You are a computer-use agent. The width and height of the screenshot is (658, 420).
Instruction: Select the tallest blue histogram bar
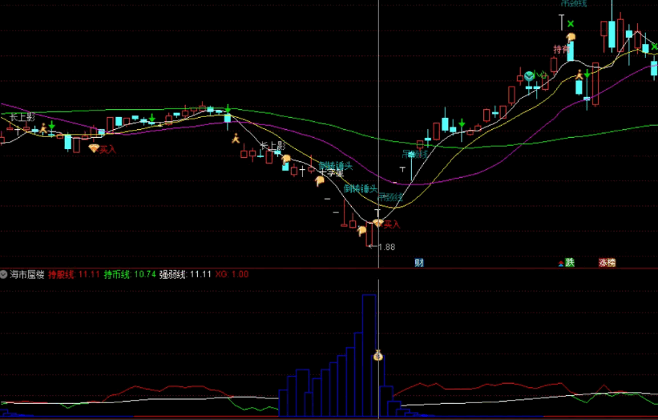pos(369,355)
